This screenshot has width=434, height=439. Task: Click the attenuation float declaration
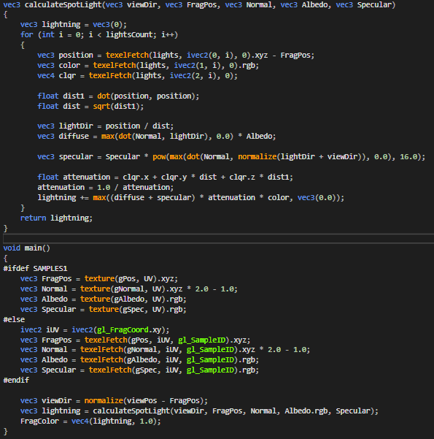(x=86, y=177)
